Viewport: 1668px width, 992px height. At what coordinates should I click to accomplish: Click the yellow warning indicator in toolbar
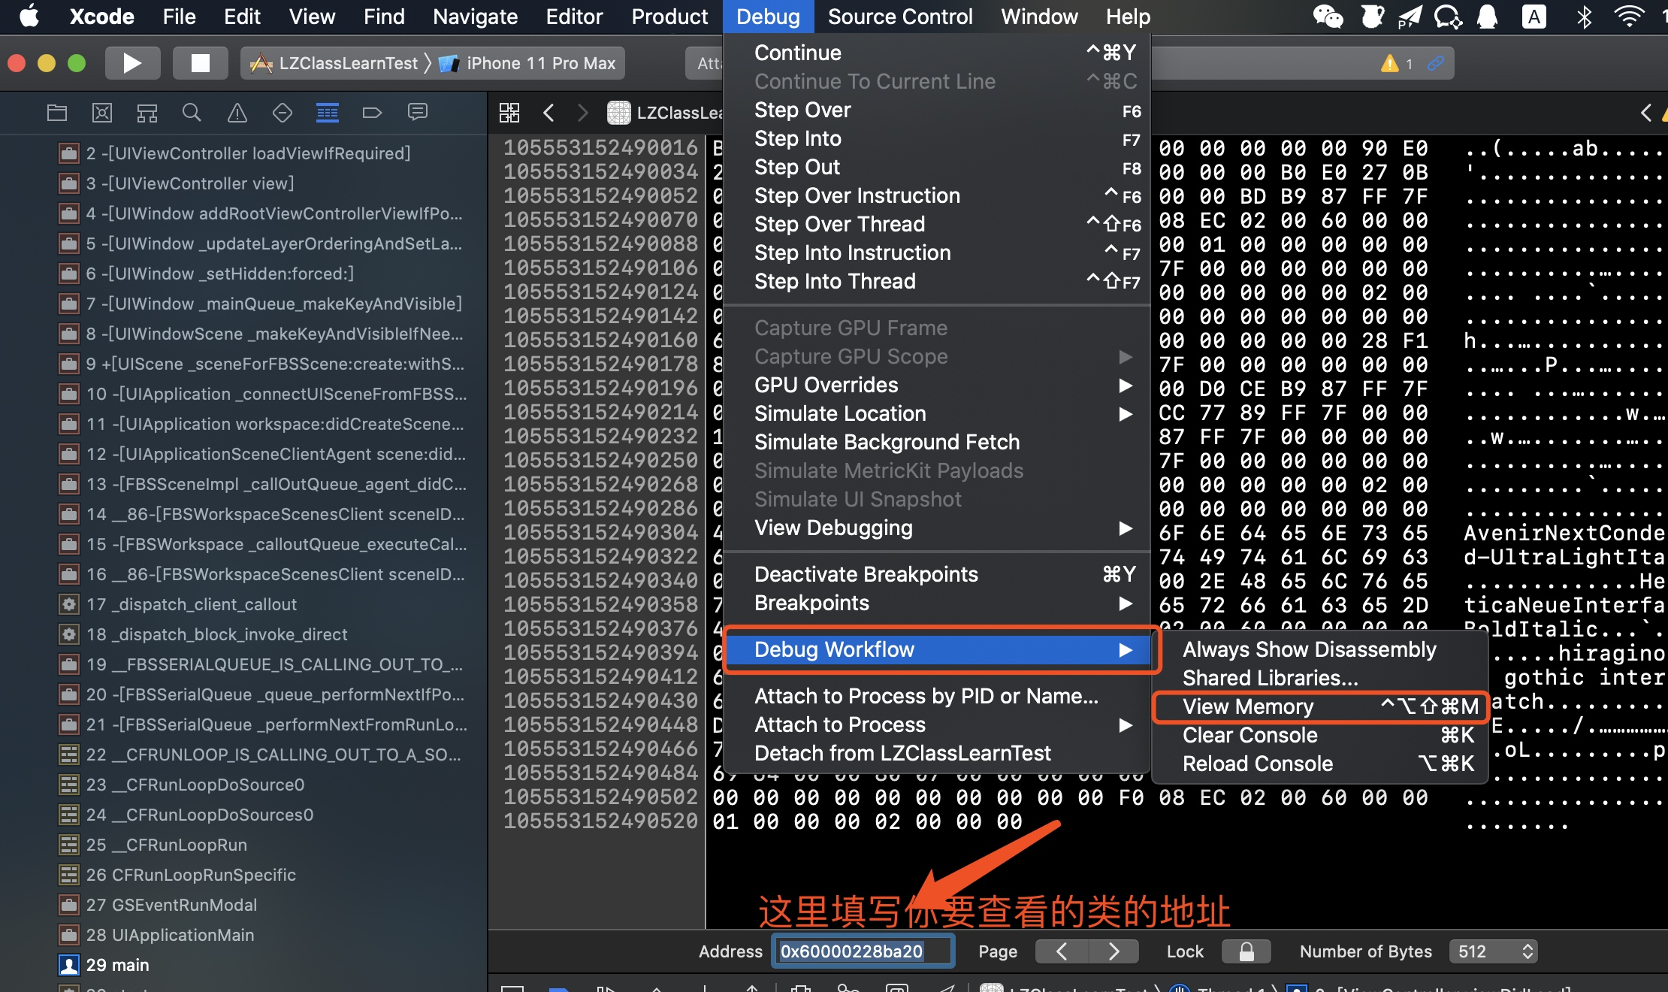(x=1390, y=64)
